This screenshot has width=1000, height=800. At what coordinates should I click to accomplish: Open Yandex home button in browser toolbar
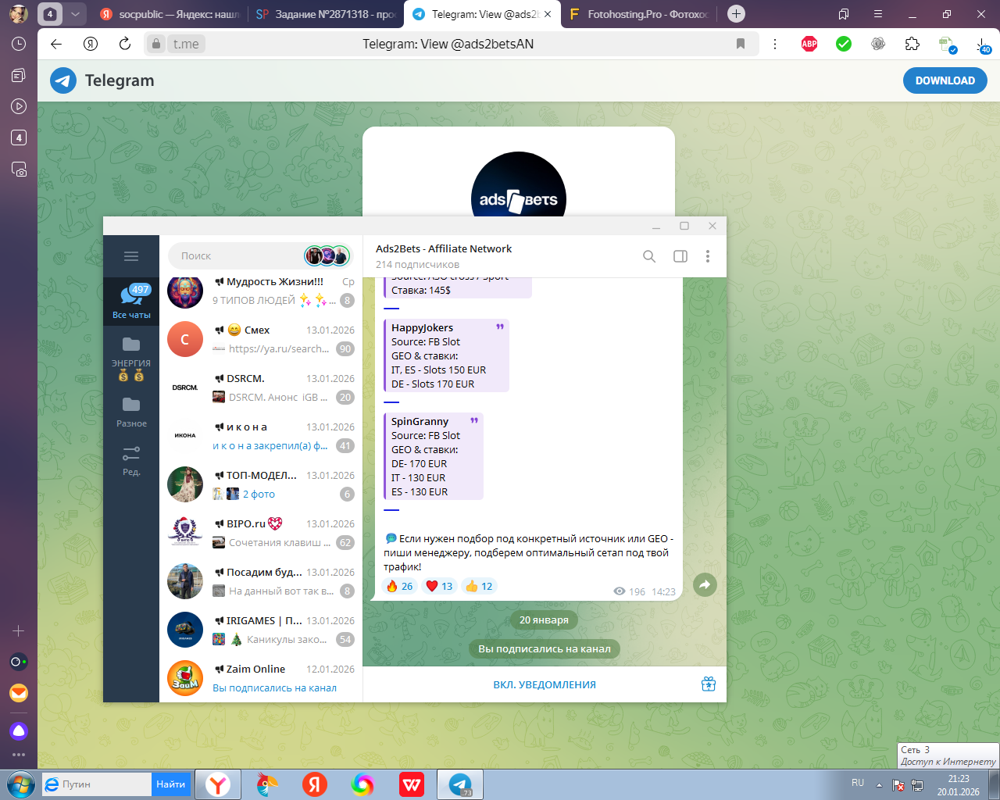pyautogui.click(x=91, y=44)
